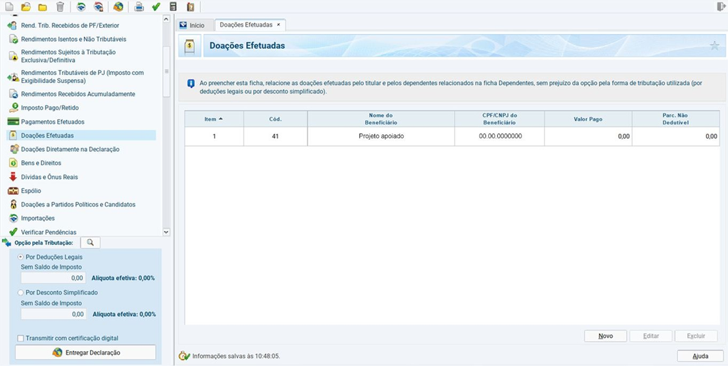Click the Espólio chest icon

coord(14,191)
